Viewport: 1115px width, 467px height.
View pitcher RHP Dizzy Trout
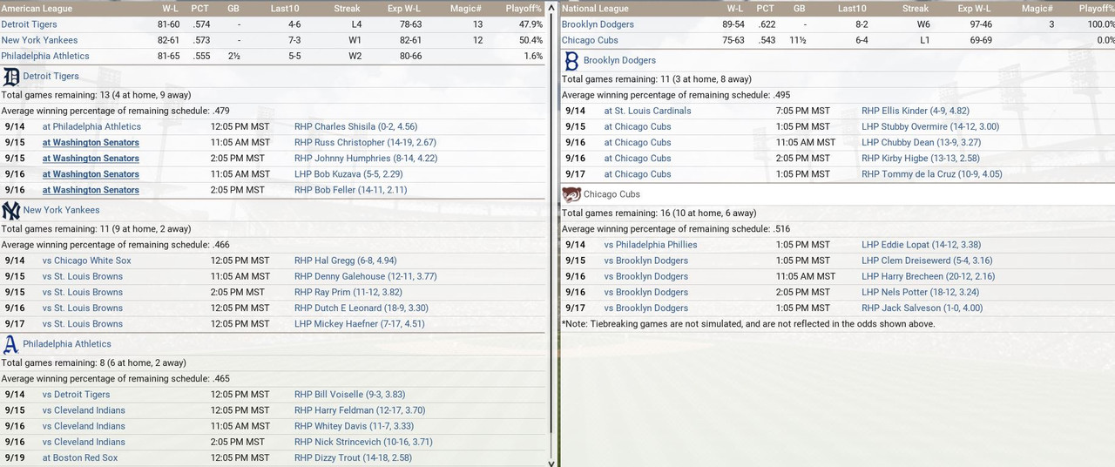(x=354, y=458)
